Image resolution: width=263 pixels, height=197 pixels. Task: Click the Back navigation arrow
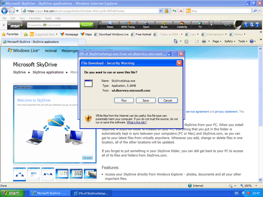pos(4,11)
